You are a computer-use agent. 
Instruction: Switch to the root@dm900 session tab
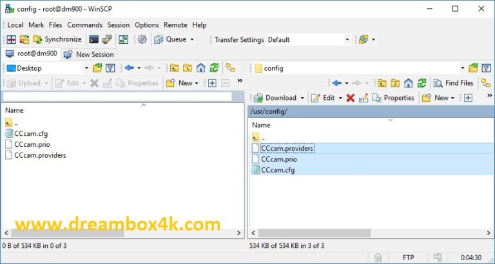(x=31, y=53)
